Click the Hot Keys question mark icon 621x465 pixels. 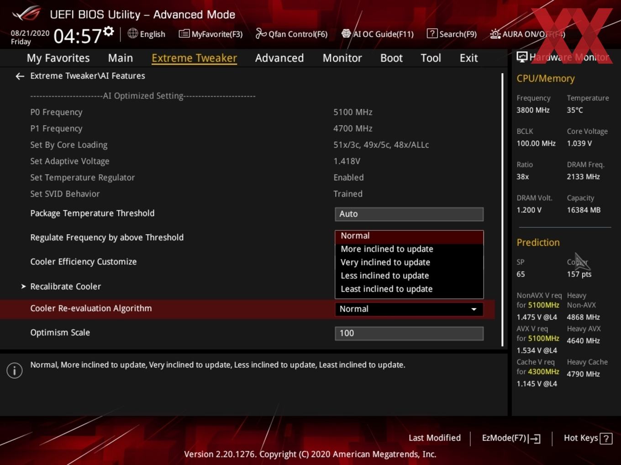606,439
